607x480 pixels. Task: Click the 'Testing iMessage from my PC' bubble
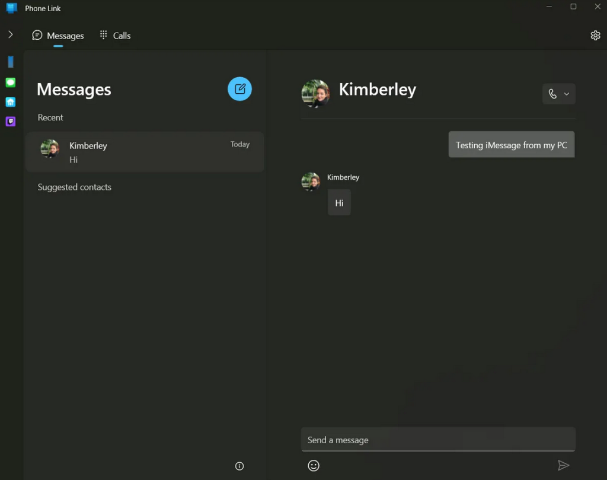point(511,145)
